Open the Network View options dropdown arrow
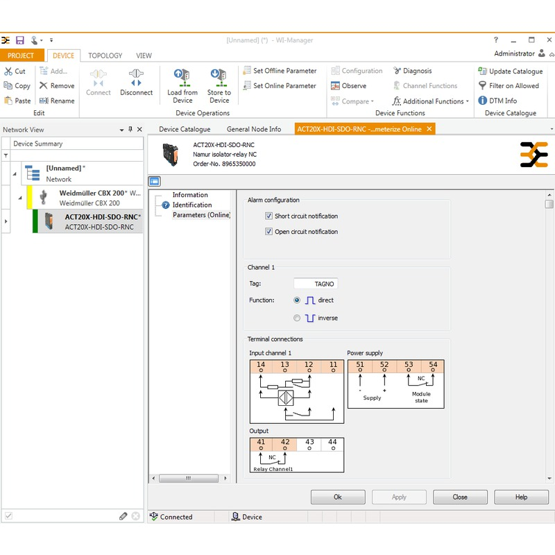The width and height of the screenshot is (555, 555). (121, 130)
